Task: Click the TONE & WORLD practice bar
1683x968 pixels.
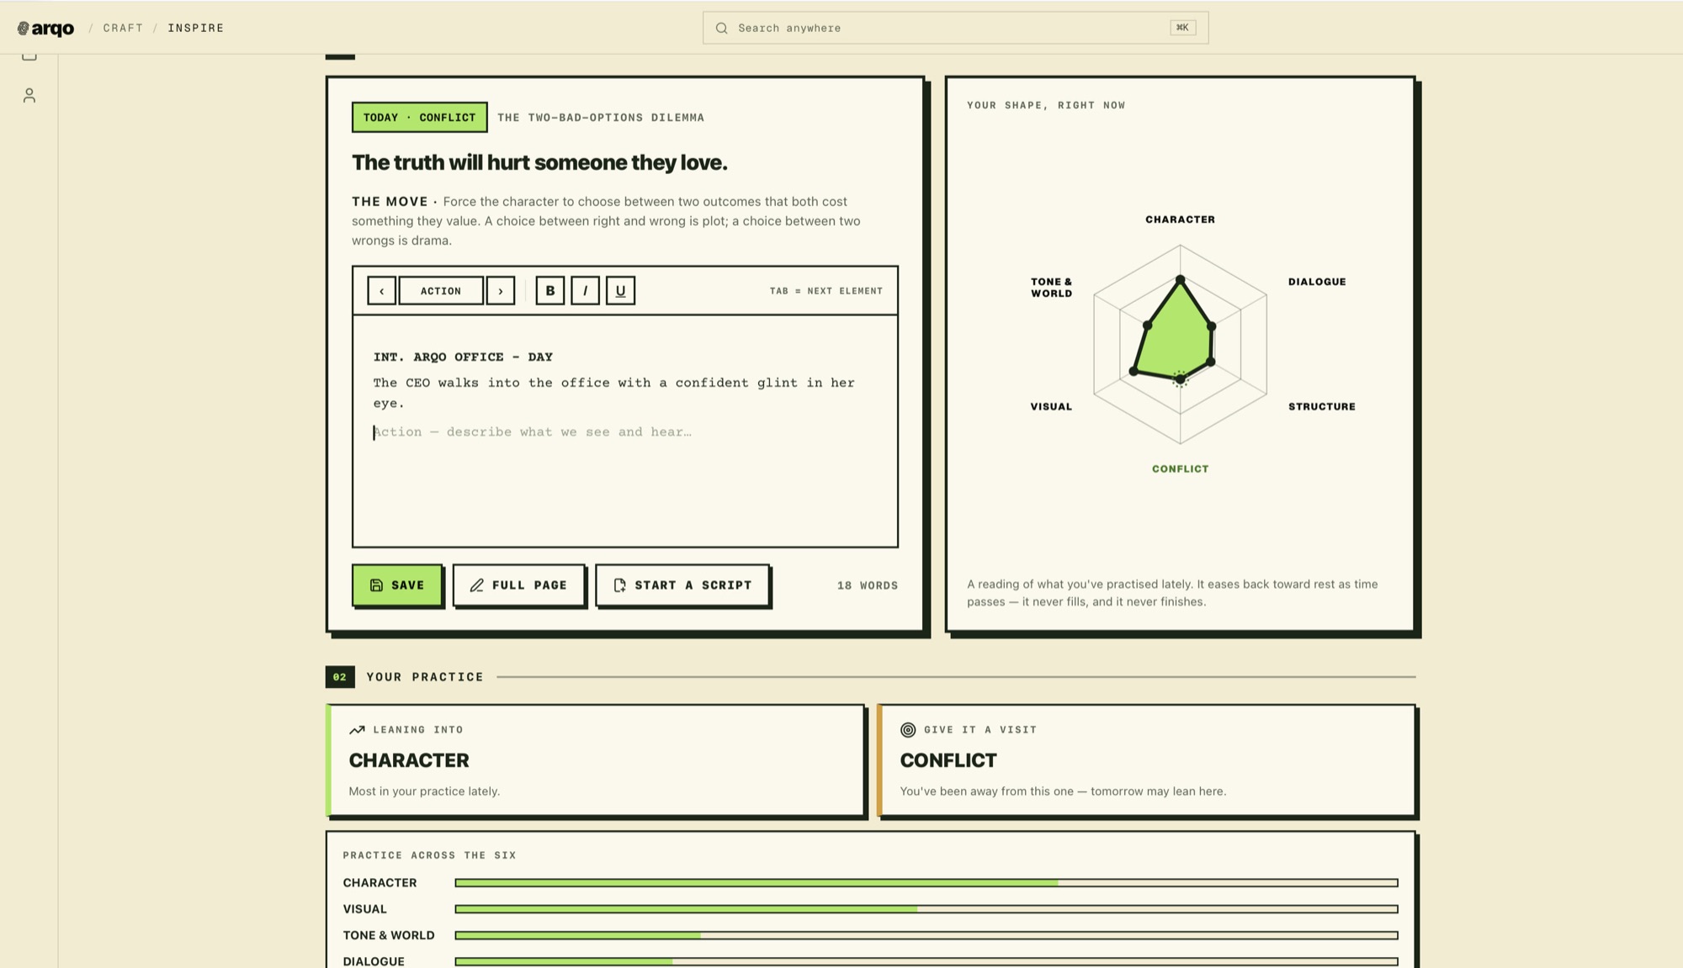Action: [926, 935]
